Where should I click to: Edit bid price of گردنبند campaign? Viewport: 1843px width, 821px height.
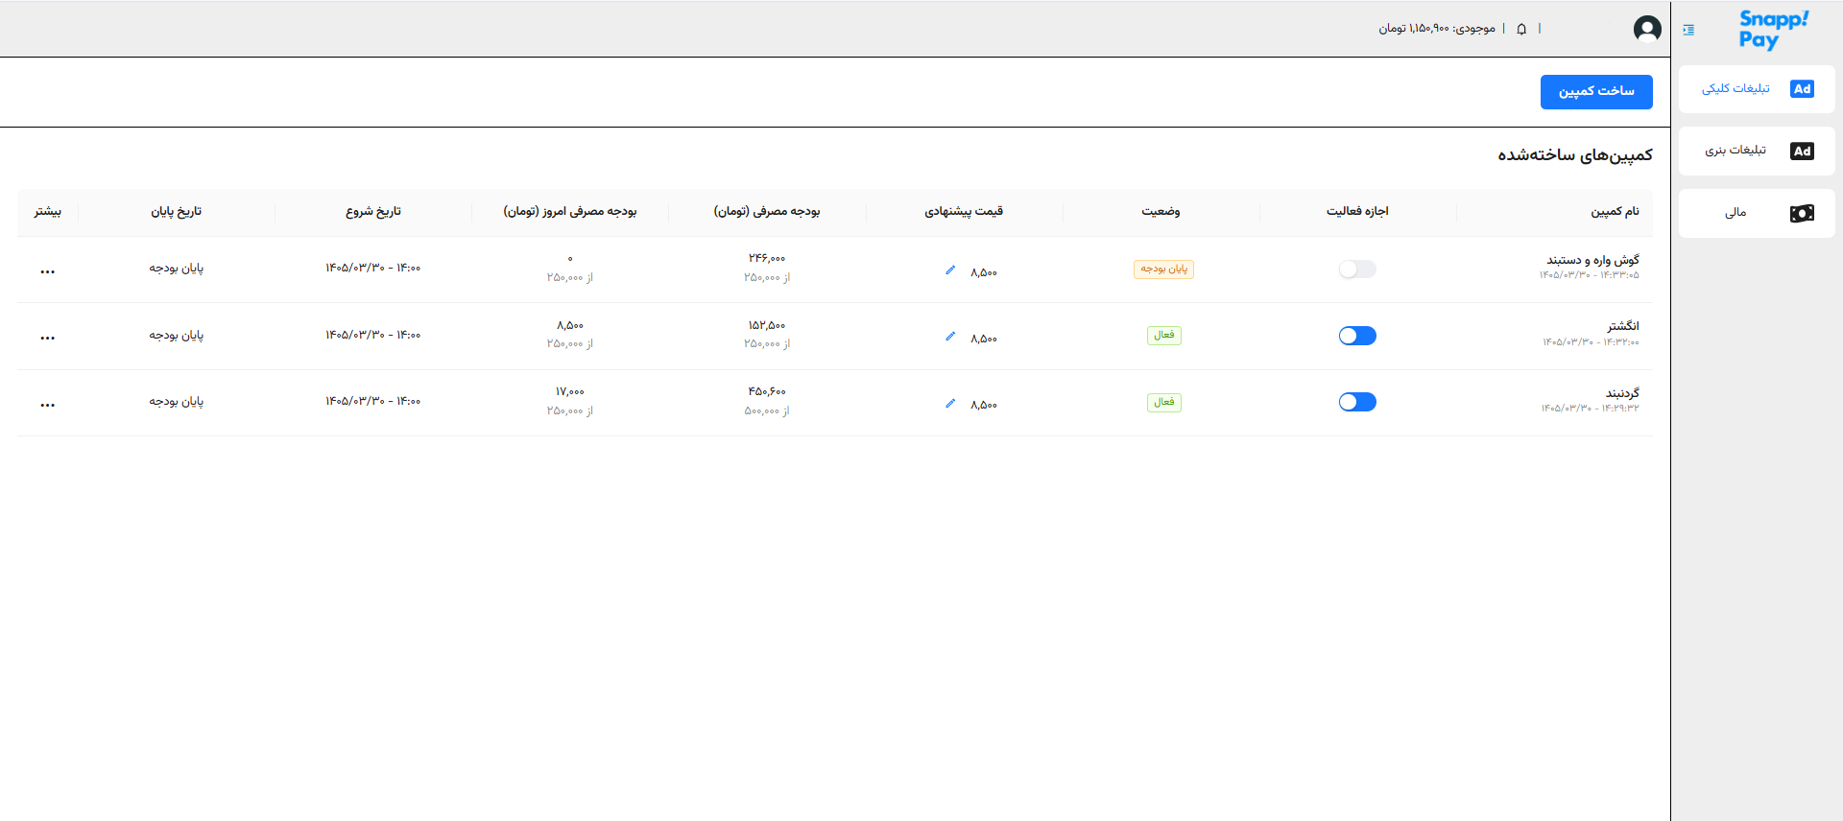(x=950, y=404)
